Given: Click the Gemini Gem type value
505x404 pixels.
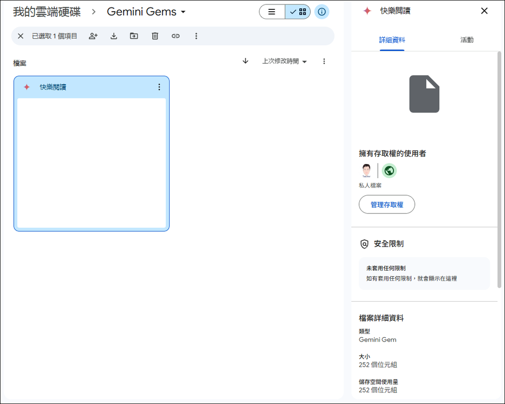Looking at the screenshot, I should [x=377, y=340].
